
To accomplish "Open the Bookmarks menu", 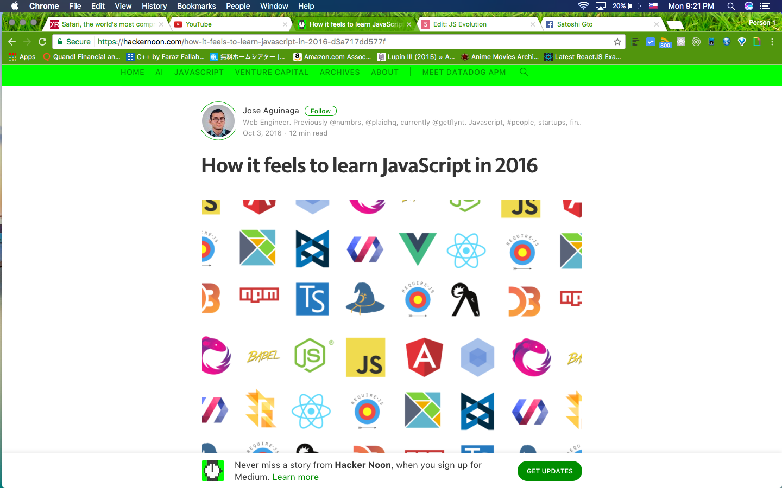I will click(x=197, y=6).
